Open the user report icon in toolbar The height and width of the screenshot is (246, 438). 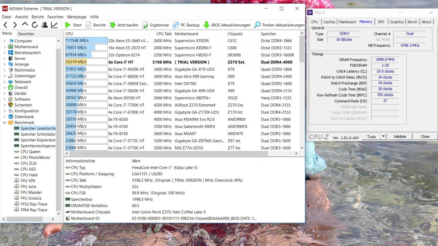45,25
